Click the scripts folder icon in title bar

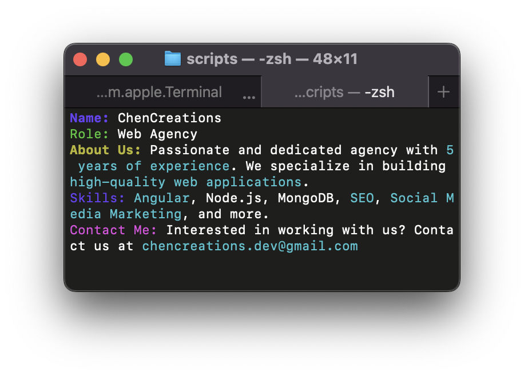click(172, 59)
